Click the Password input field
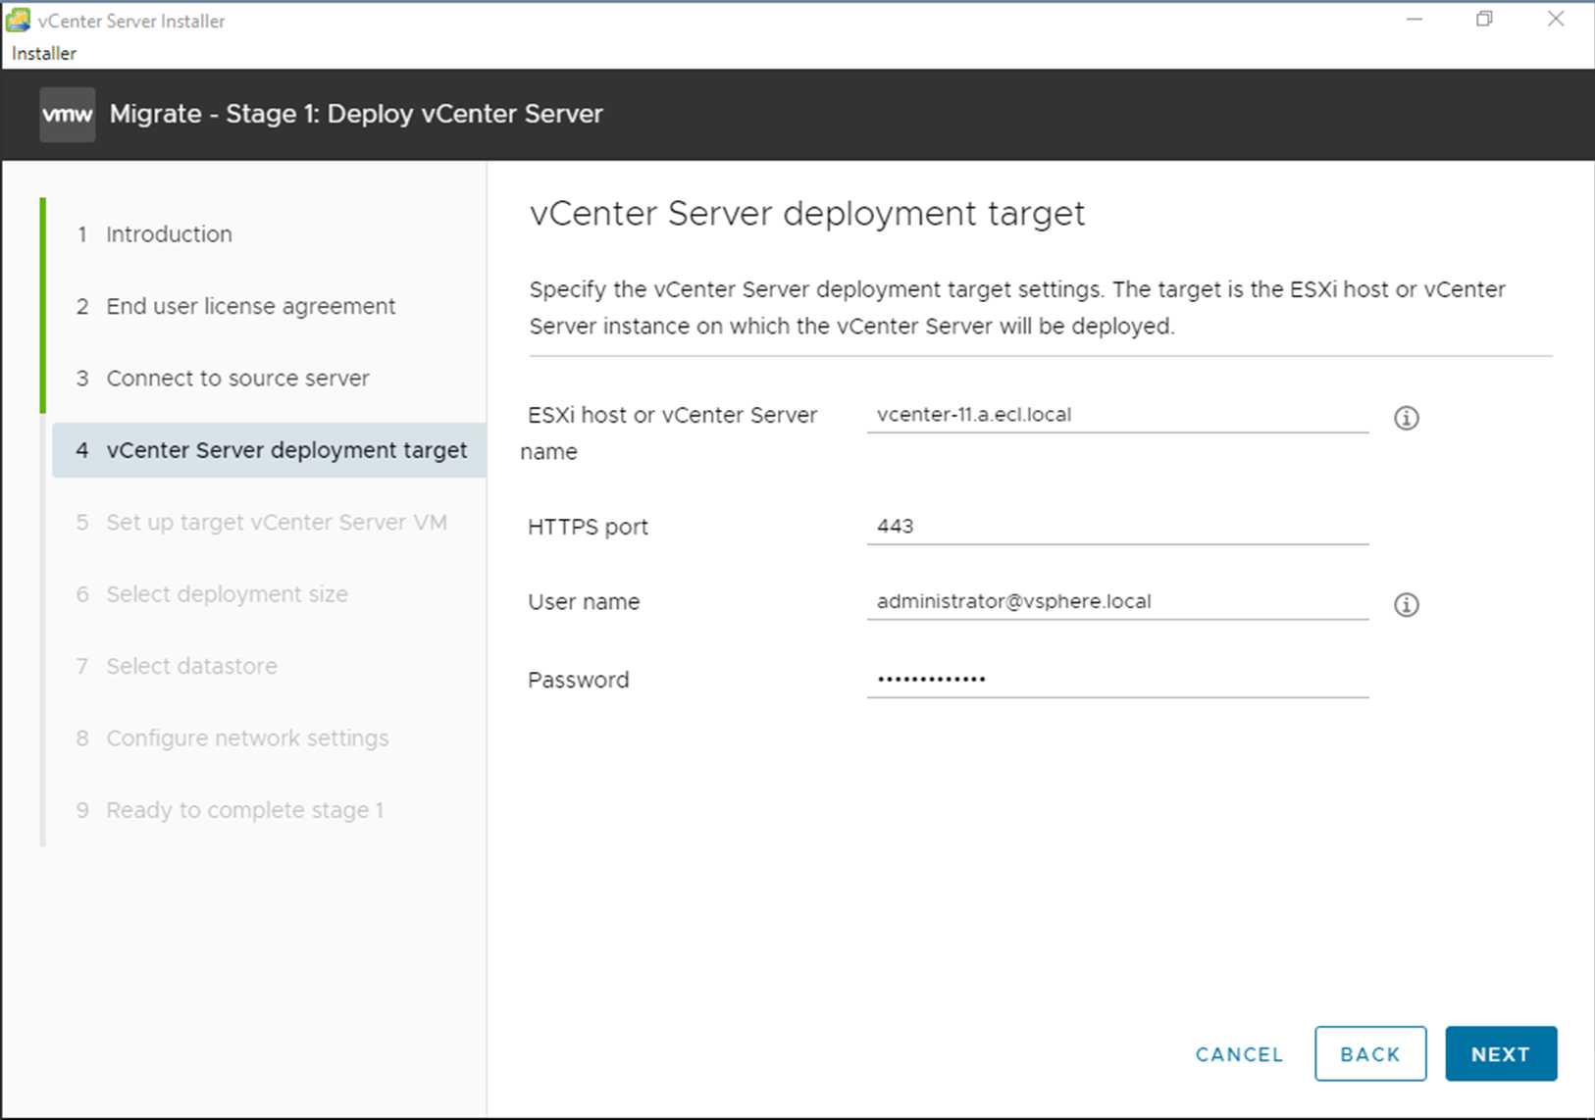 pyautogui.click(x=1117, y=680)
